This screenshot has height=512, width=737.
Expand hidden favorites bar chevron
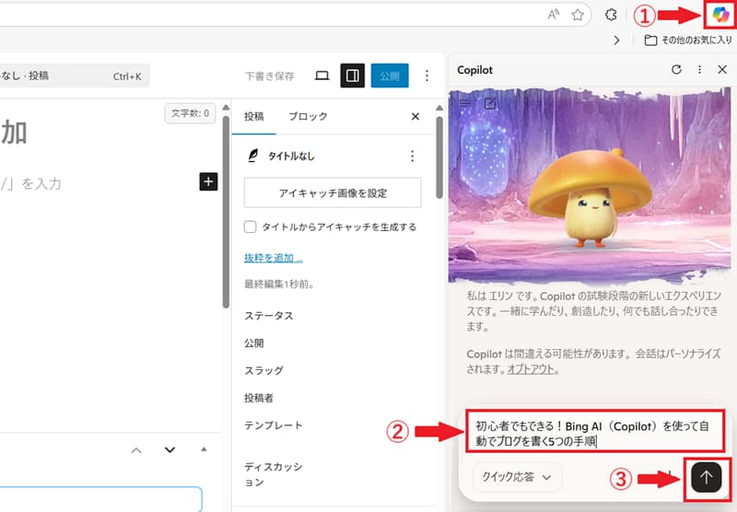(616, 41)
